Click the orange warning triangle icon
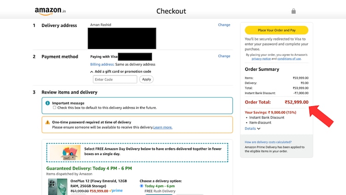The image size is (346, 195). coord(48,122)
